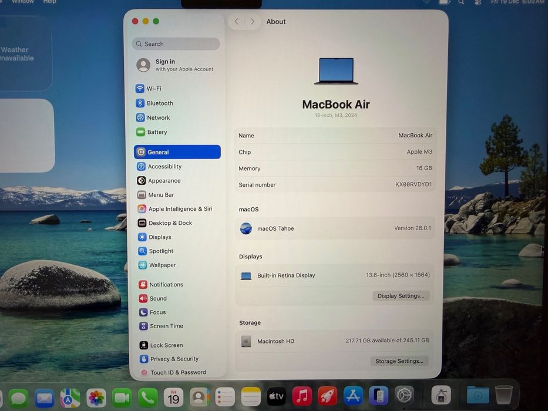Open the Window menu in menu bar
This screenshot has width=548, height=411.
click(x=23, y=2)
